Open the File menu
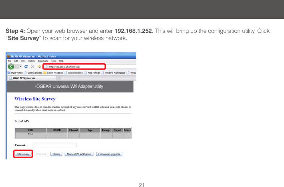284x187 pixels. (x=10, y=61)
